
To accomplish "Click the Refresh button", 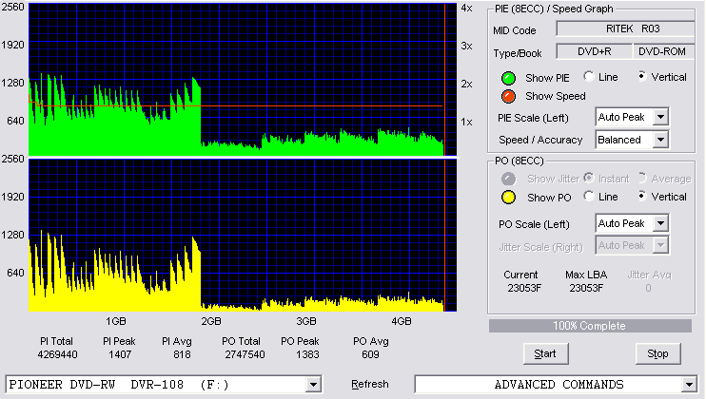I will [370, 385].
